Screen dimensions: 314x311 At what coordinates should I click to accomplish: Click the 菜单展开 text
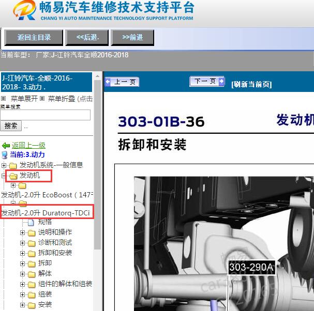[x=24, y=98]
